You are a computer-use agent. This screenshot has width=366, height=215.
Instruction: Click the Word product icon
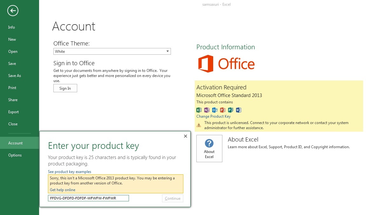[239, 110]
